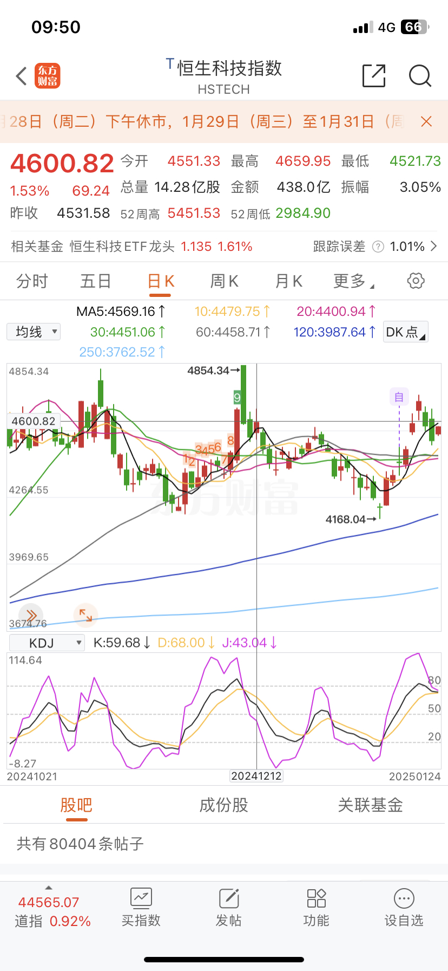Select the 日K tab
This screenshot has width=448, height=971.
click(x=161, y=281)
